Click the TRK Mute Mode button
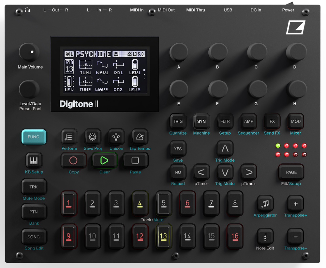Image resolution: width=326 pixels, height=268 pixels. pyautogui.click(x=34, y=187)
